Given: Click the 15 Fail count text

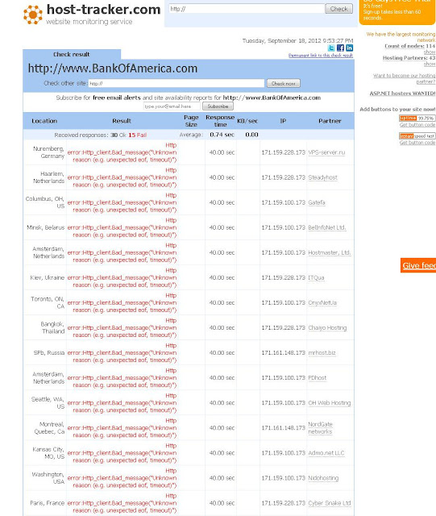Looking at the screenshot, I should click(138, 135).
